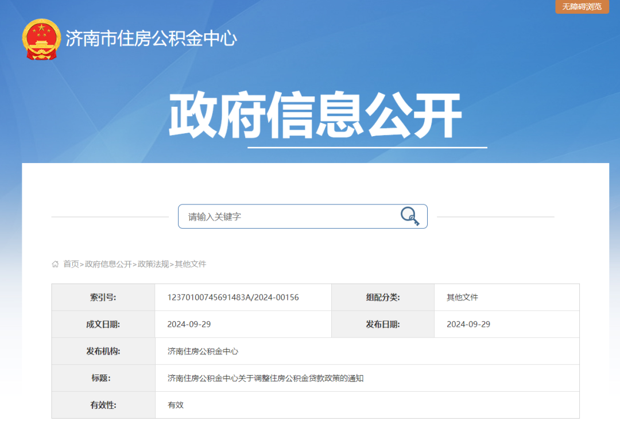Click the national emblem logo
This screenshot has width=620, height=425.
[x=41, y=39]
